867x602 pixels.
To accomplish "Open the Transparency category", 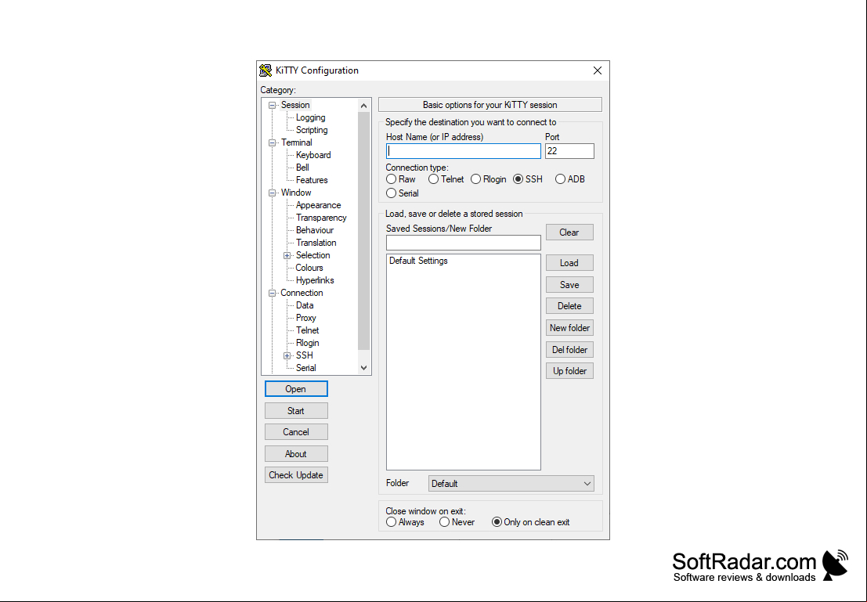I will 321,218.
